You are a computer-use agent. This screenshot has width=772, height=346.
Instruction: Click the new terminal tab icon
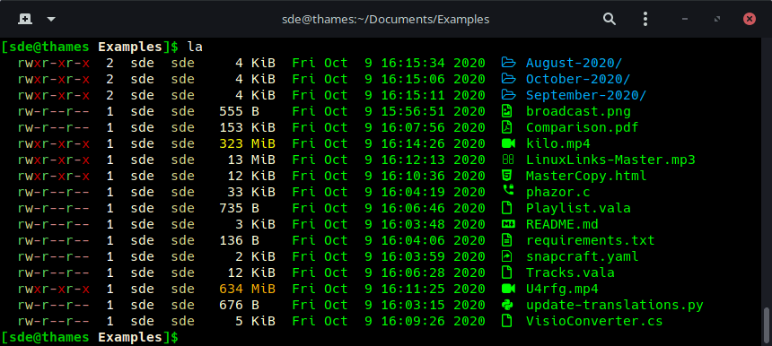24,19
